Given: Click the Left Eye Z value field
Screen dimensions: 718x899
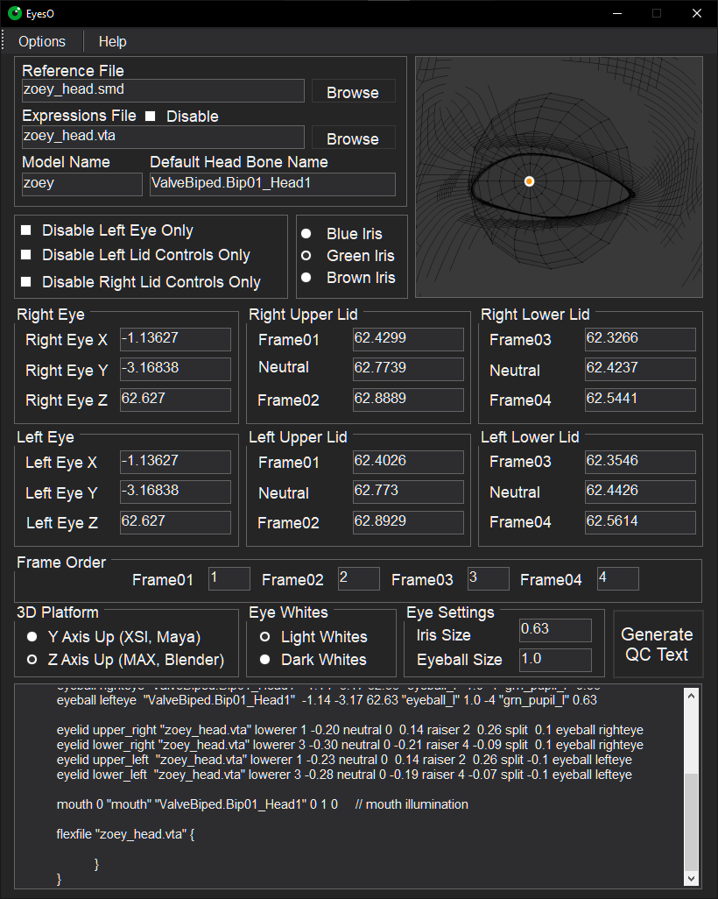Looking at the screenshot, I should coord(175,522).
